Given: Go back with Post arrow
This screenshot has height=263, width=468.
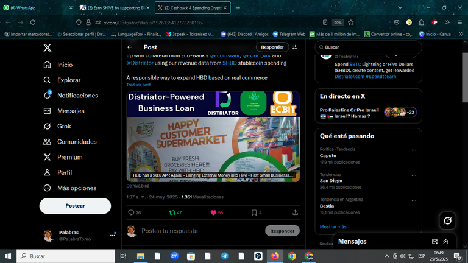Looking at the screenshot, I should (x=130, y=47).
